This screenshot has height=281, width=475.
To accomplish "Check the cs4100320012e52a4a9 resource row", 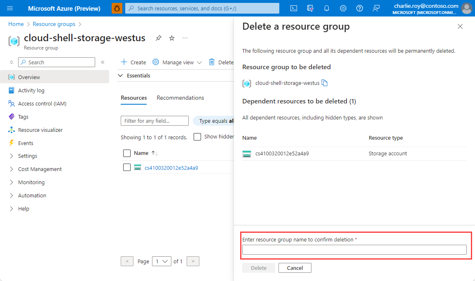I will (x=126, y=167).
